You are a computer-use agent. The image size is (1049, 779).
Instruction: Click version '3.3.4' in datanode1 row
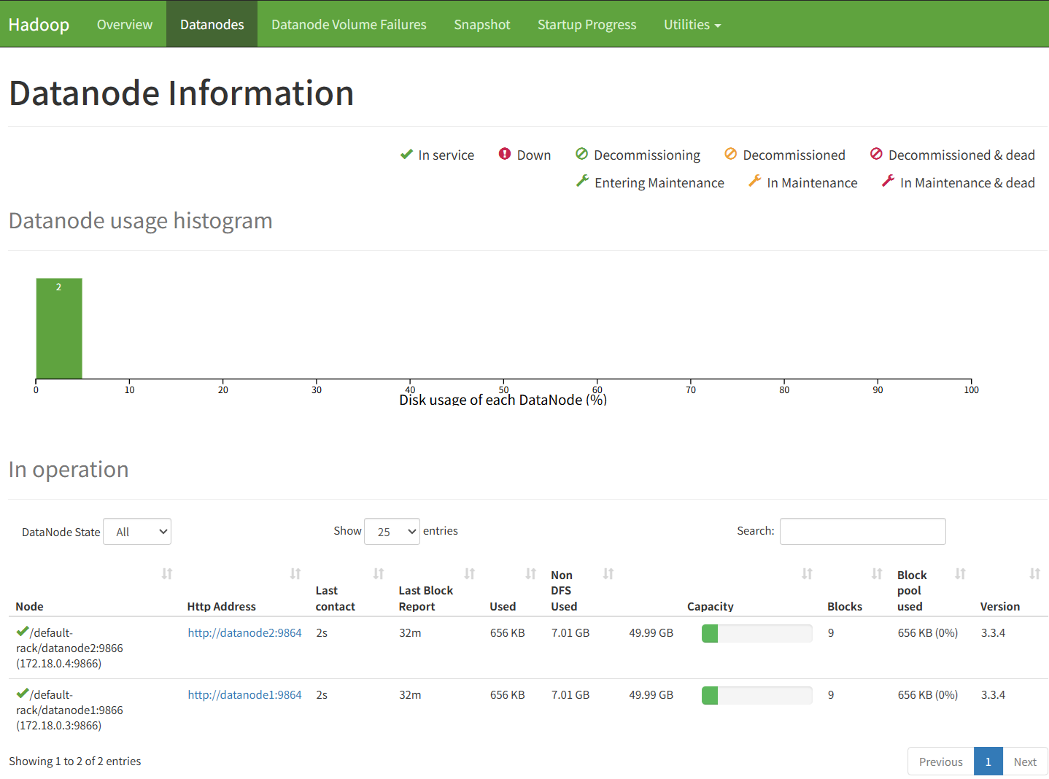coord(993,695)
